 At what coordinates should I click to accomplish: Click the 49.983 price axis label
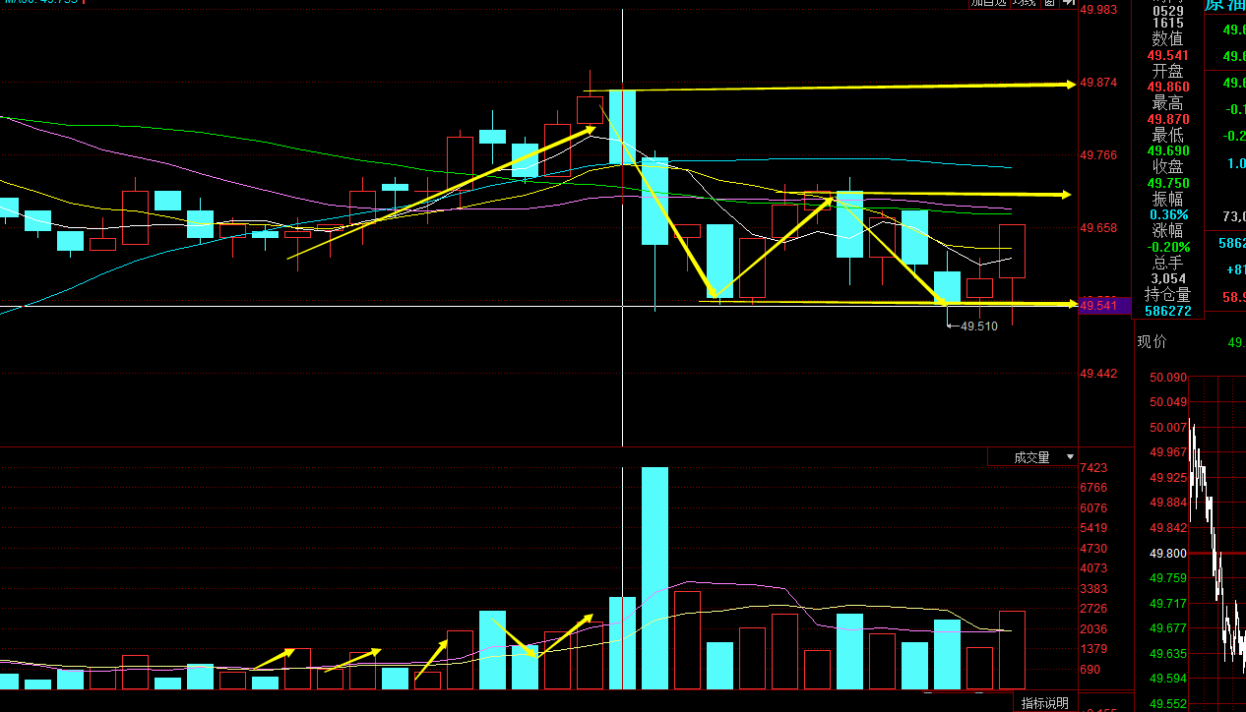1098,10
